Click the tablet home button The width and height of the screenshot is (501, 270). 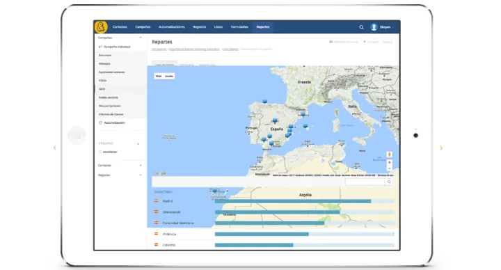[77, 136]
